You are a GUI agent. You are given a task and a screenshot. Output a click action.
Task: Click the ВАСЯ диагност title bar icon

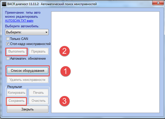(x=4, y=4)
